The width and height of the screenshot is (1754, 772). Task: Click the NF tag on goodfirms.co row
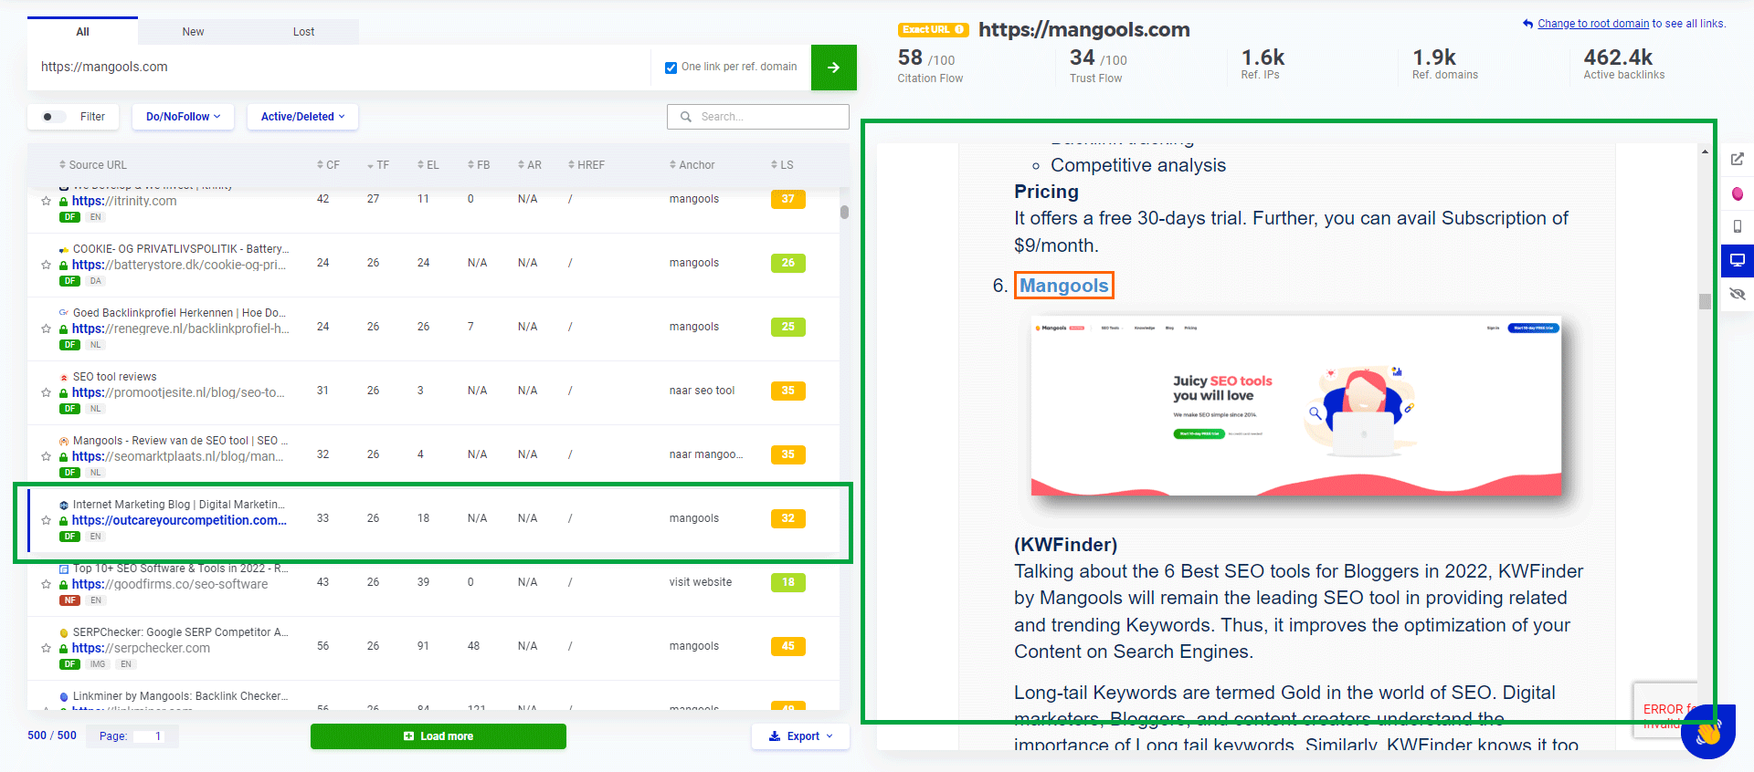tap(69, 600)
